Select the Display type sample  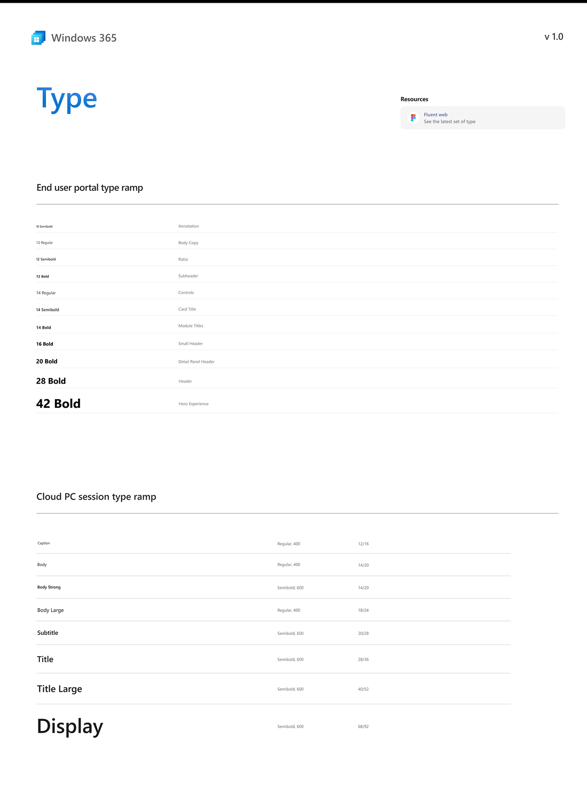70,727
